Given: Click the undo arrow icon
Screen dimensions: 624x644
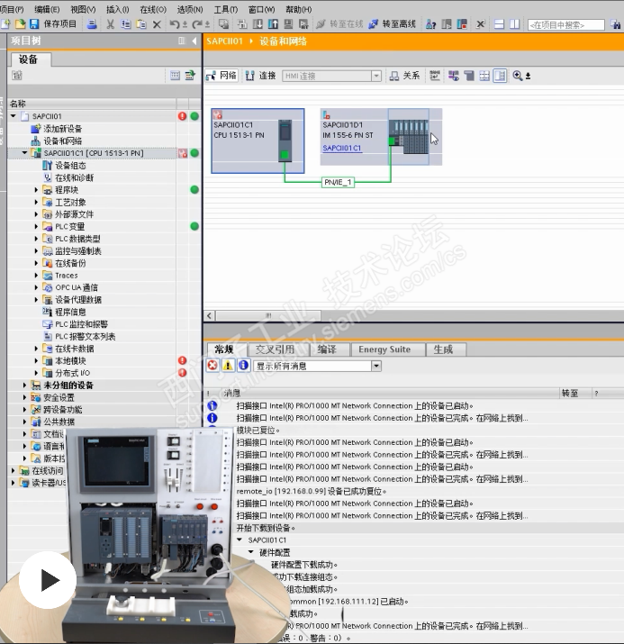Looking at the screenshot, I should (x=175, y=24).
